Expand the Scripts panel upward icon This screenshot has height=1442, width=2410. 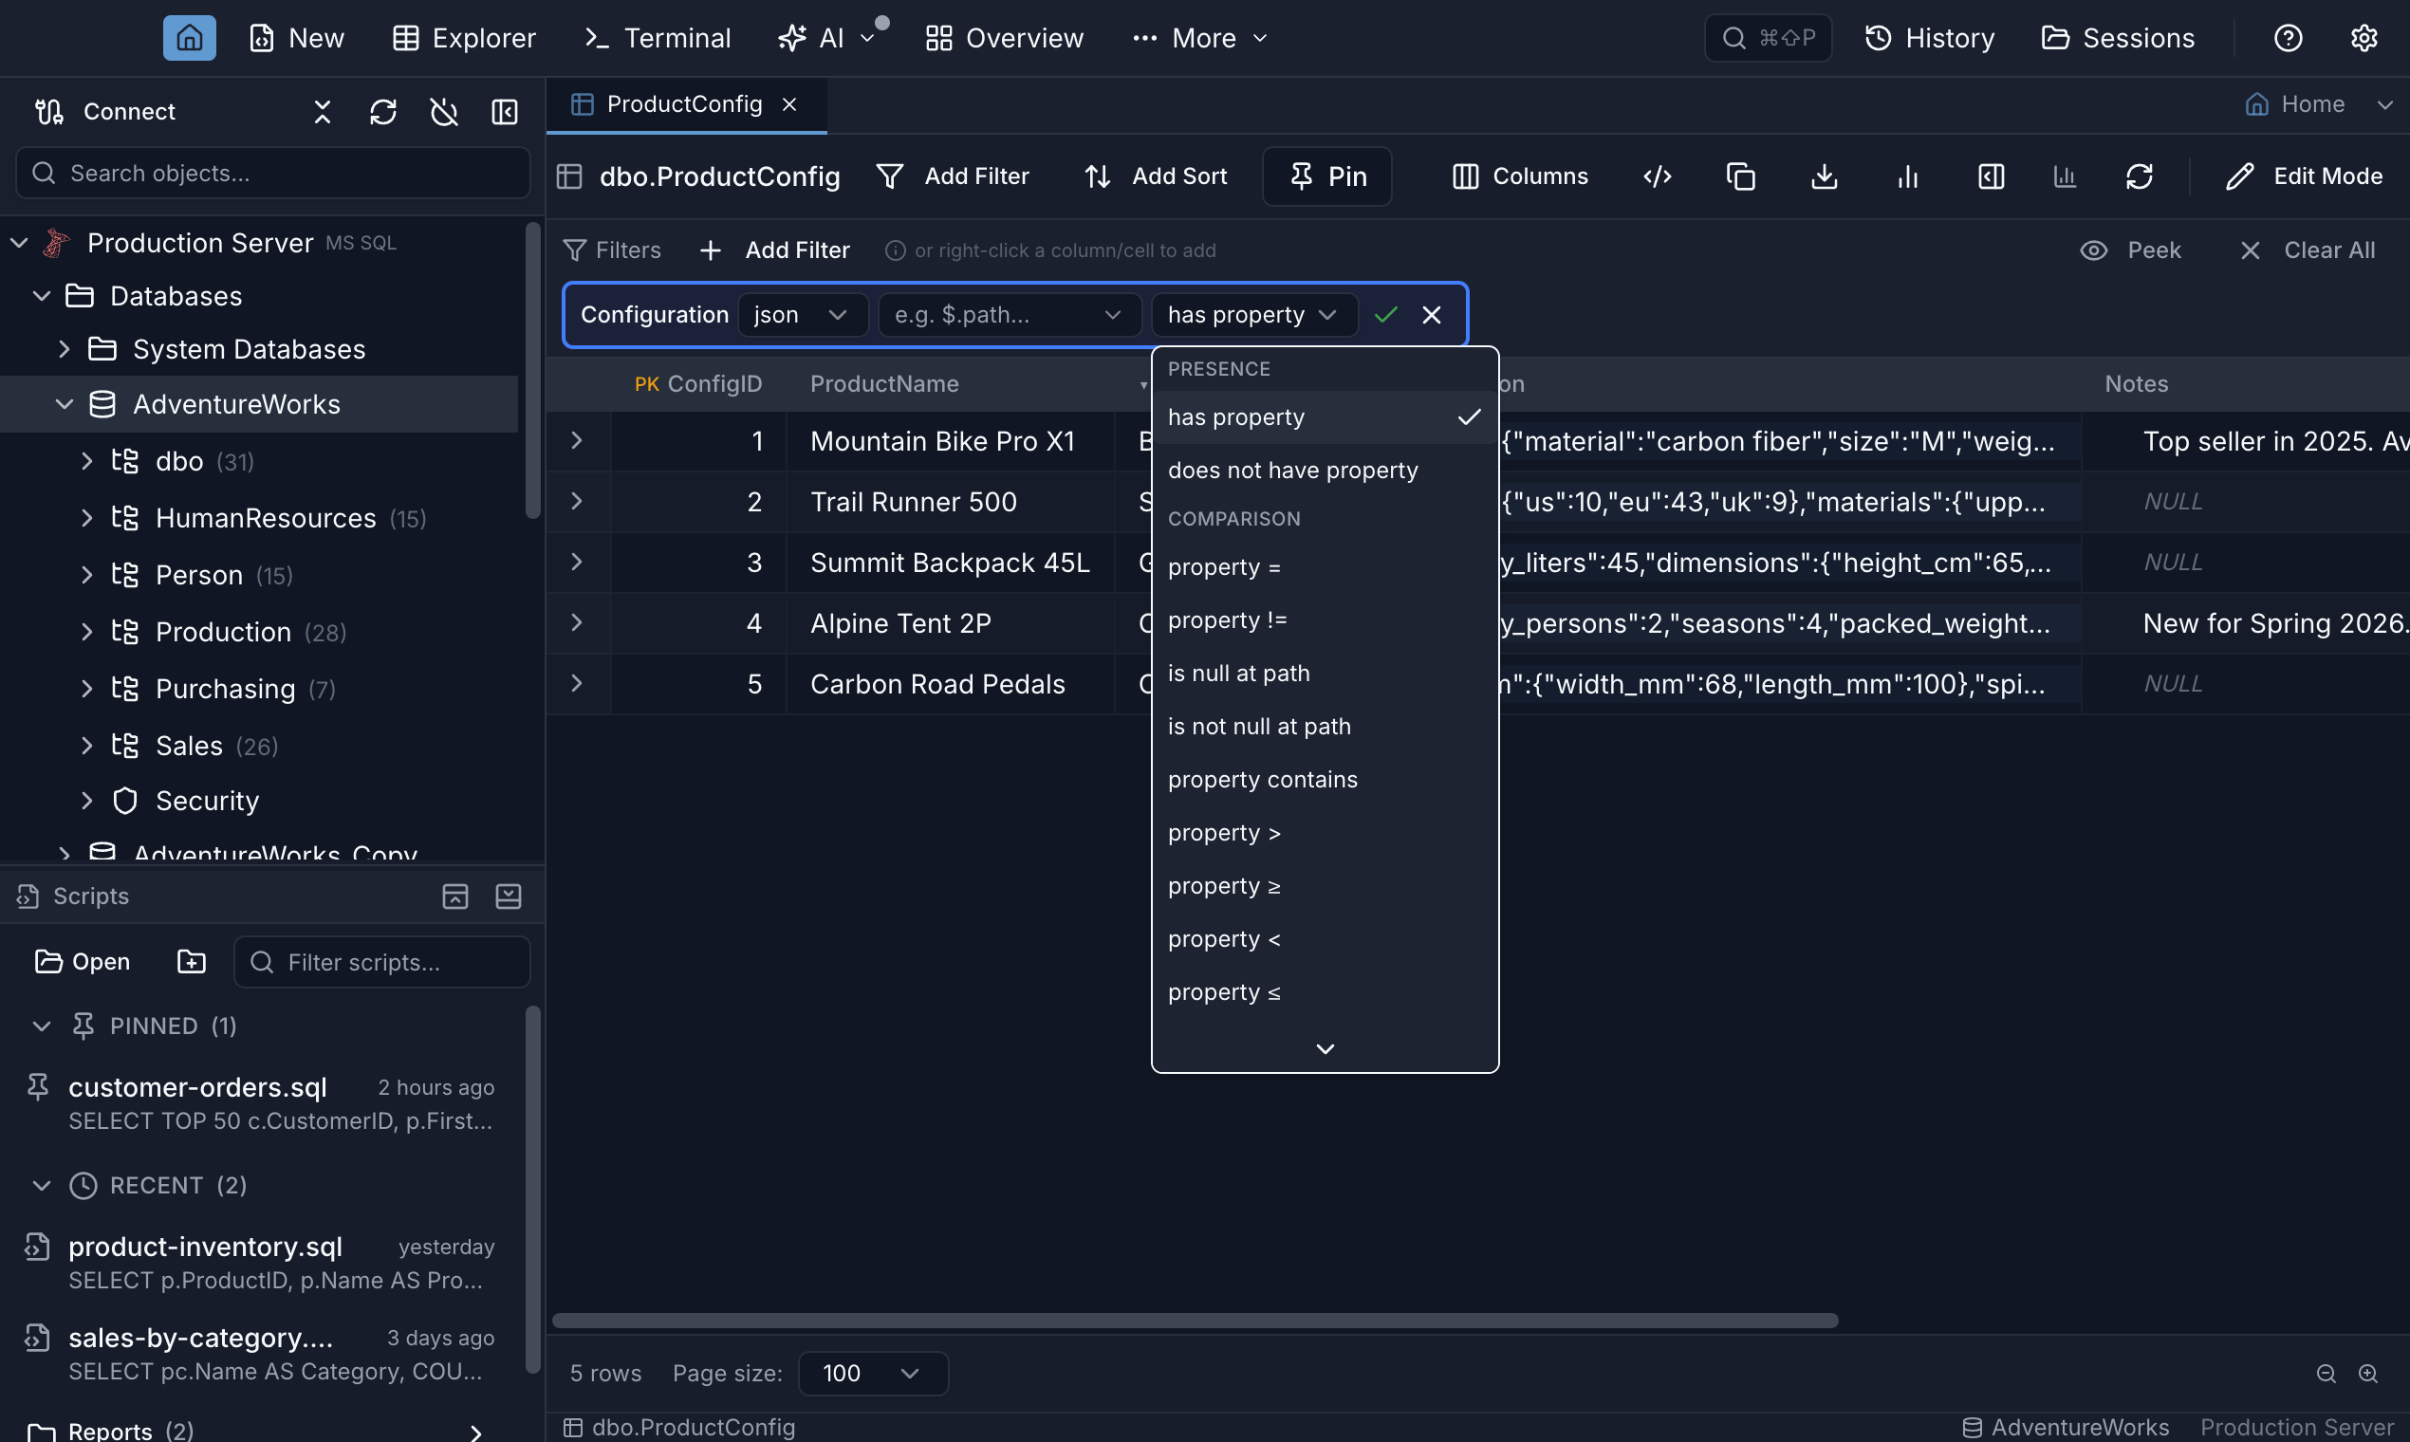tap(454, 896)
